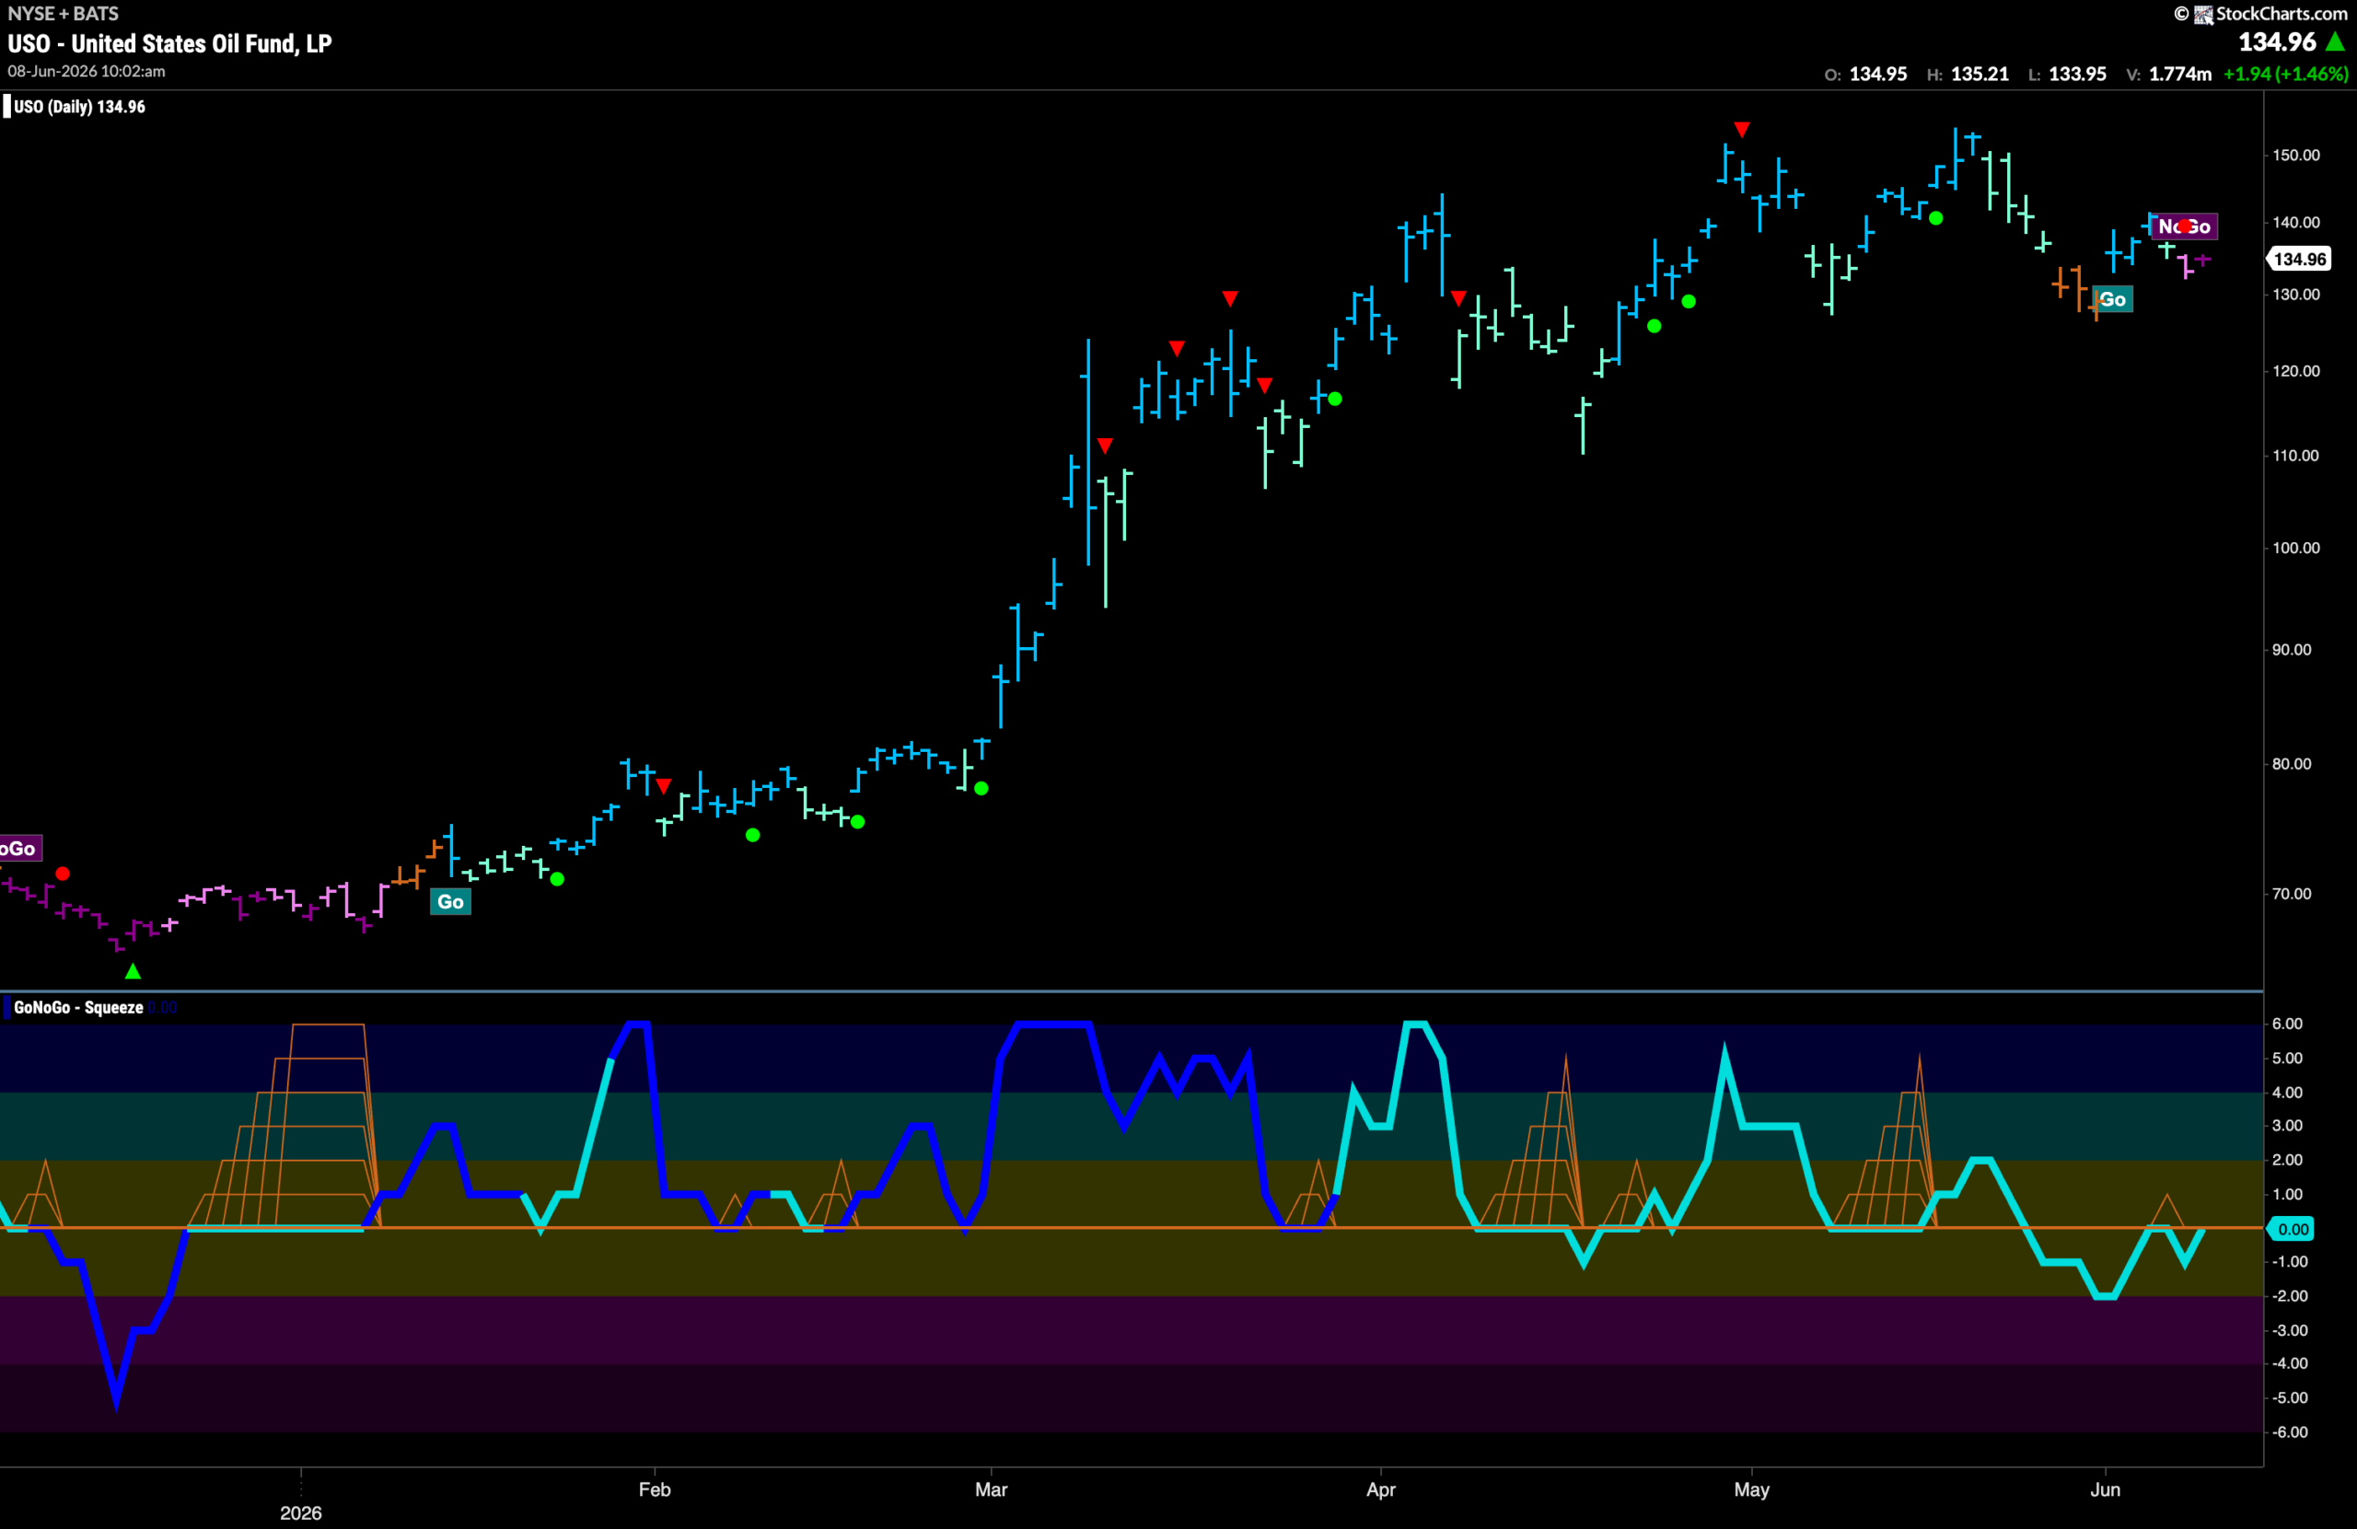The width and height of the screenshot is (2357, 1529).
Task: Click the Go flag near early June
Action: [x=2112, y=299]
